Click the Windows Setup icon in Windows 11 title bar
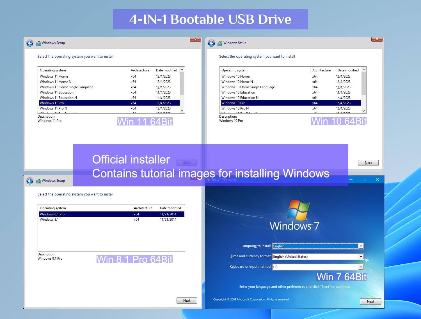421x319 pixels. 38,43
